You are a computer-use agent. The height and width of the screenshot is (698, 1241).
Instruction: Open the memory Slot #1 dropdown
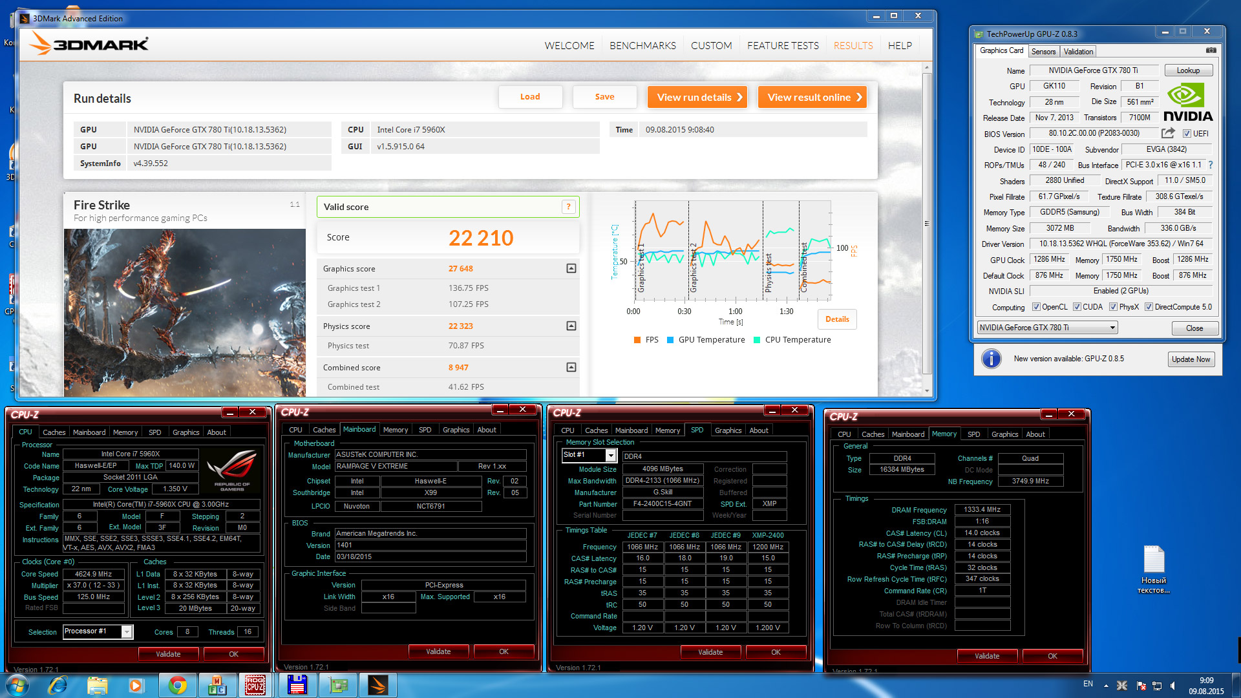point(610,456)
